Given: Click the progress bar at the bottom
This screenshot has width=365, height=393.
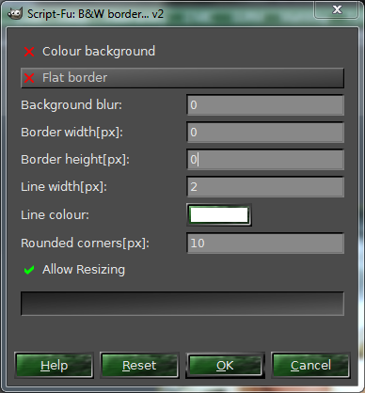Looking at the screenshot, I should pyautogui.click(x=182, y=304).
